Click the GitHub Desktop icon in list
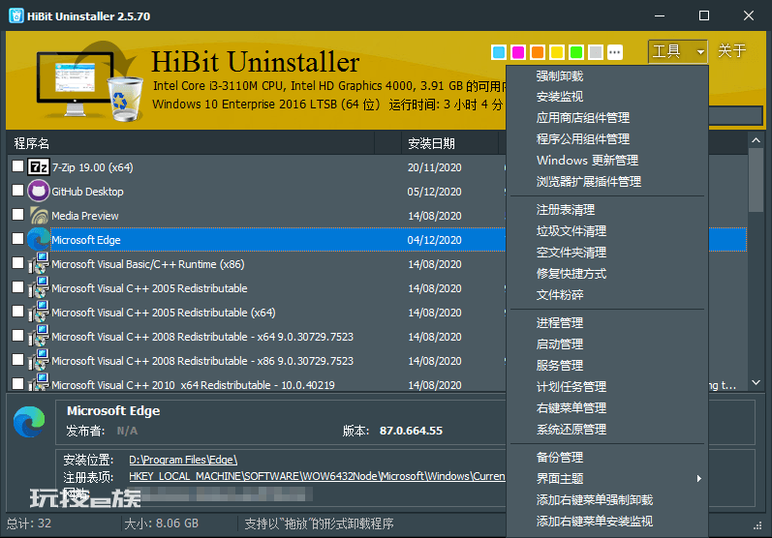The image size is (772, 538). [39, 191]
